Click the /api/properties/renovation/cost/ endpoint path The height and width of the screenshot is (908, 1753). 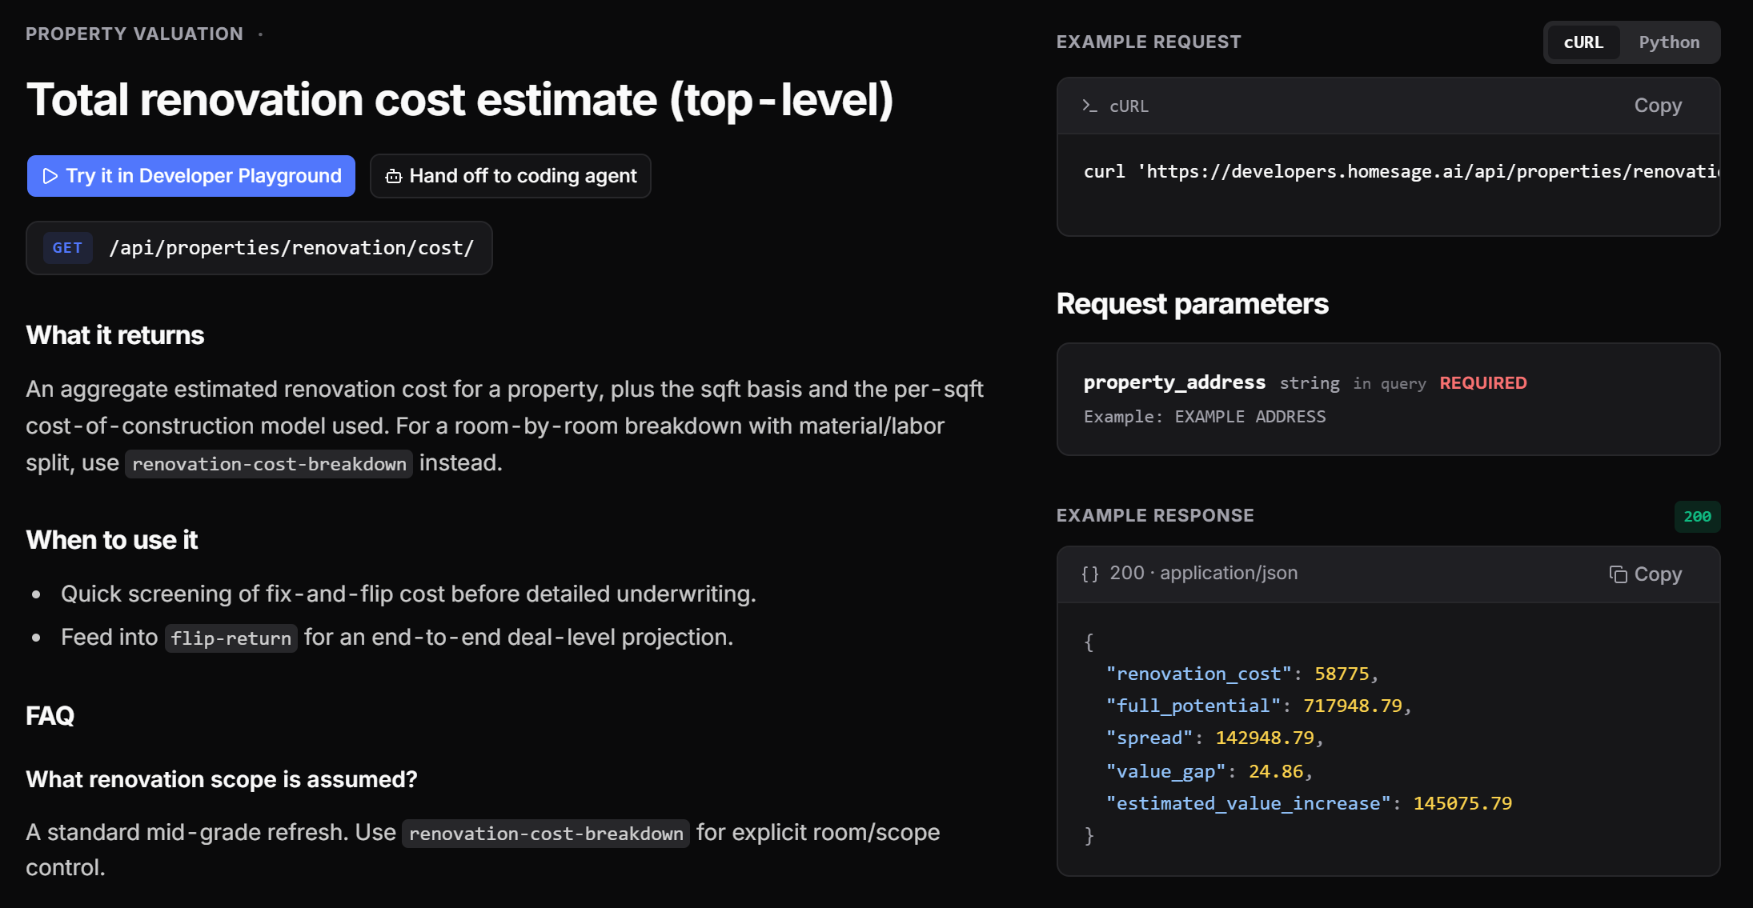point(291,248)
